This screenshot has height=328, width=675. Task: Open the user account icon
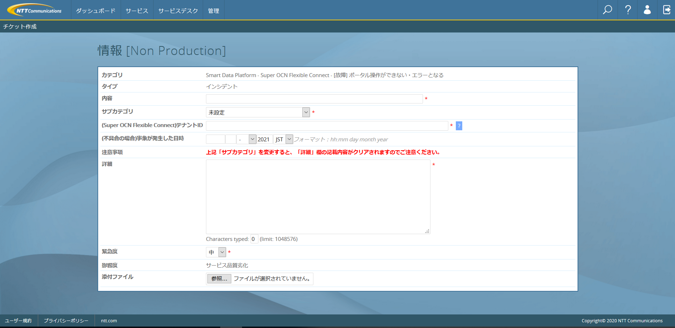click(647, 10)
